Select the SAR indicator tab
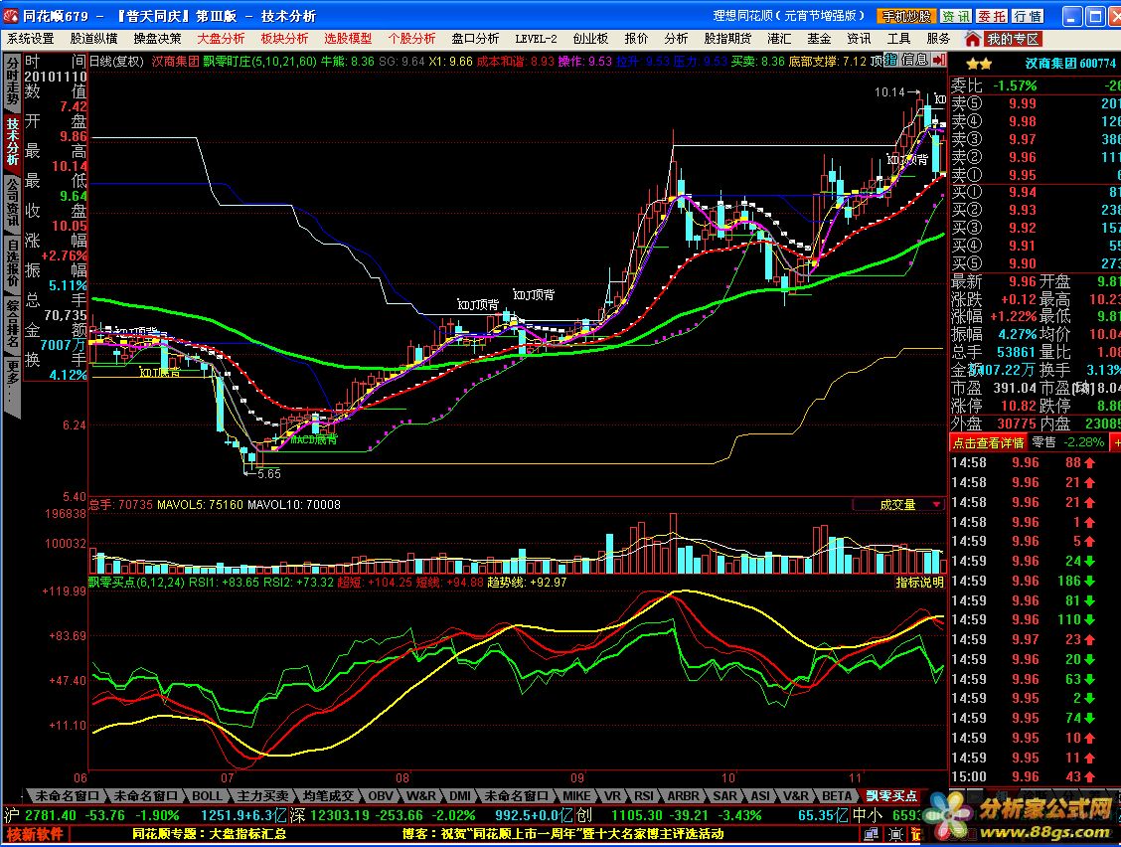The width and height of the screenshot is (1121, 847). [724, 795]
